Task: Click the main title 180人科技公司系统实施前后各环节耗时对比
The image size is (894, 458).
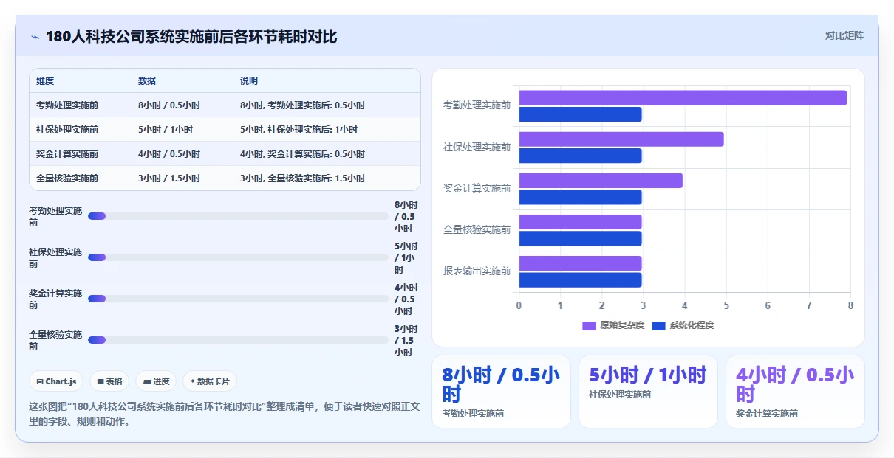Action: (x=191, y=36)
